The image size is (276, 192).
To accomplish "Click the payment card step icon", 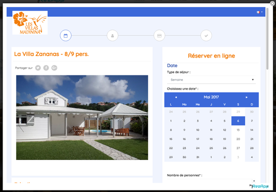I will coord(159,36).
